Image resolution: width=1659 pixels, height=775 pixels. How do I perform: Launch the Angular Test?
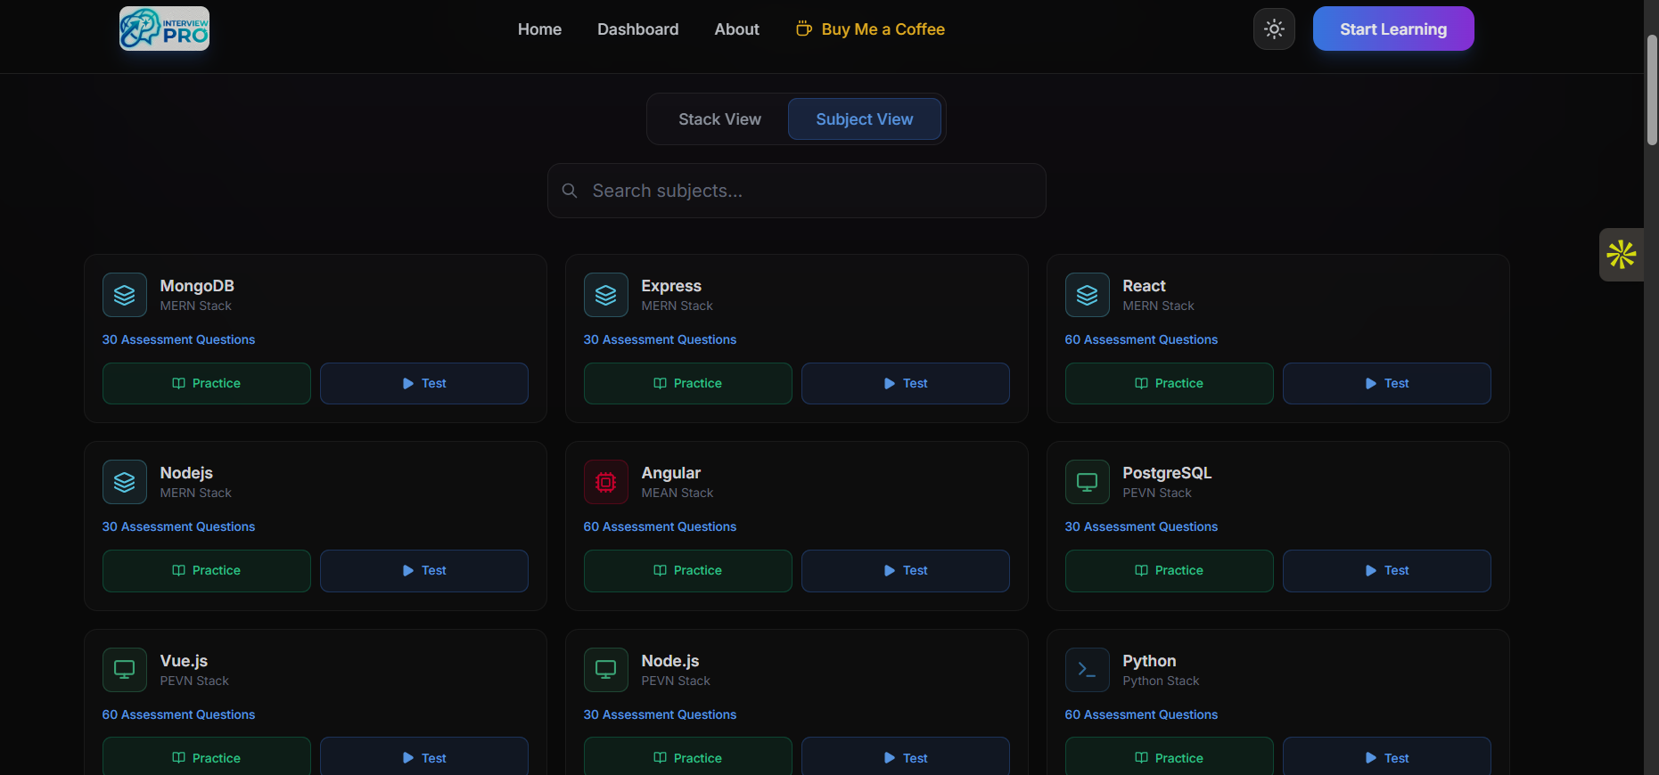(x=906, y=571)
